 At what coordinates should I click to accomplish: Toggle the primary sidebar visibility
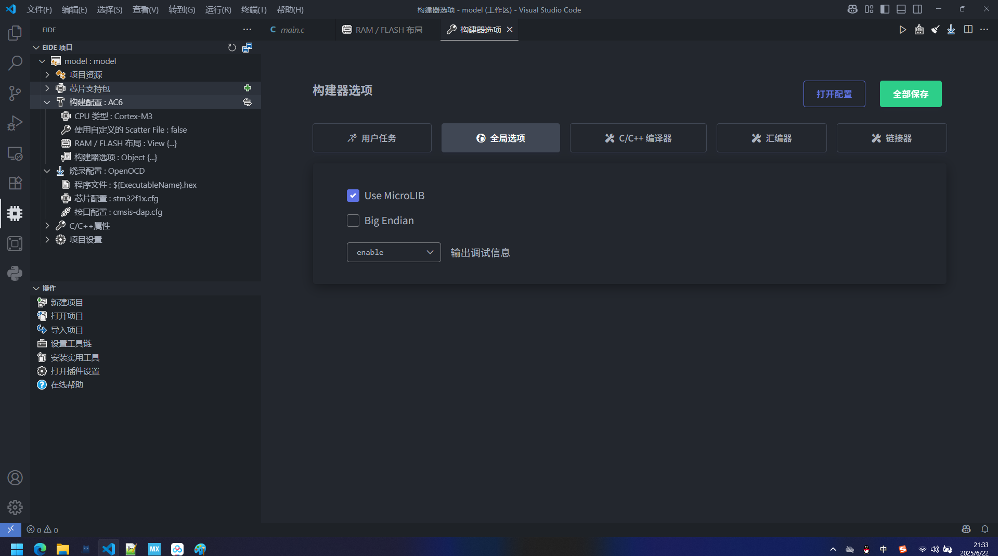point(885,9)
